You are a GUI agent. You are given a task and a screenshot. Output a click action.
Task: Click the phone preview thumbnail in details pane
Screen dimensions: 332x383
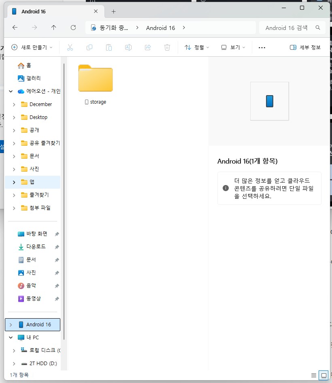coord(270,101)
